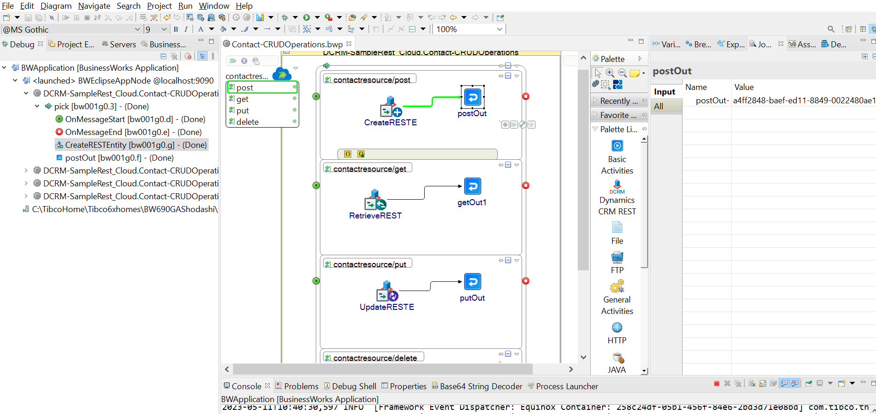This screenshot has height=414, width=876.
Task: Open the font size dropdown showing 9
Action: (164, 29)
